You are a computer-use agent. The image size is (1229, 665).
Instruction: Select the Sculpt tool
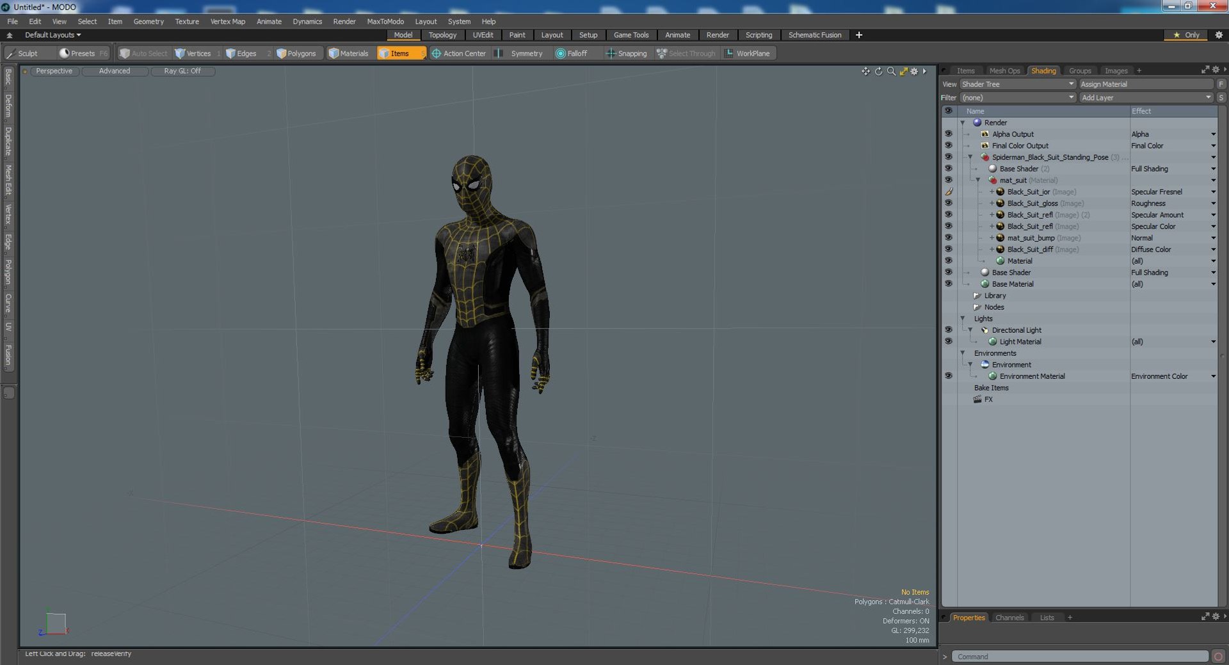pyautogui.click(x=22, y=54)
